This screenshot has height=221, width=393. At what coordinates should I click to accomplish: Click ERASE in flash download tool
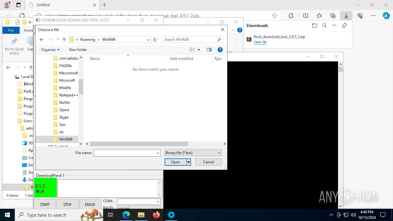pos(90,204)
